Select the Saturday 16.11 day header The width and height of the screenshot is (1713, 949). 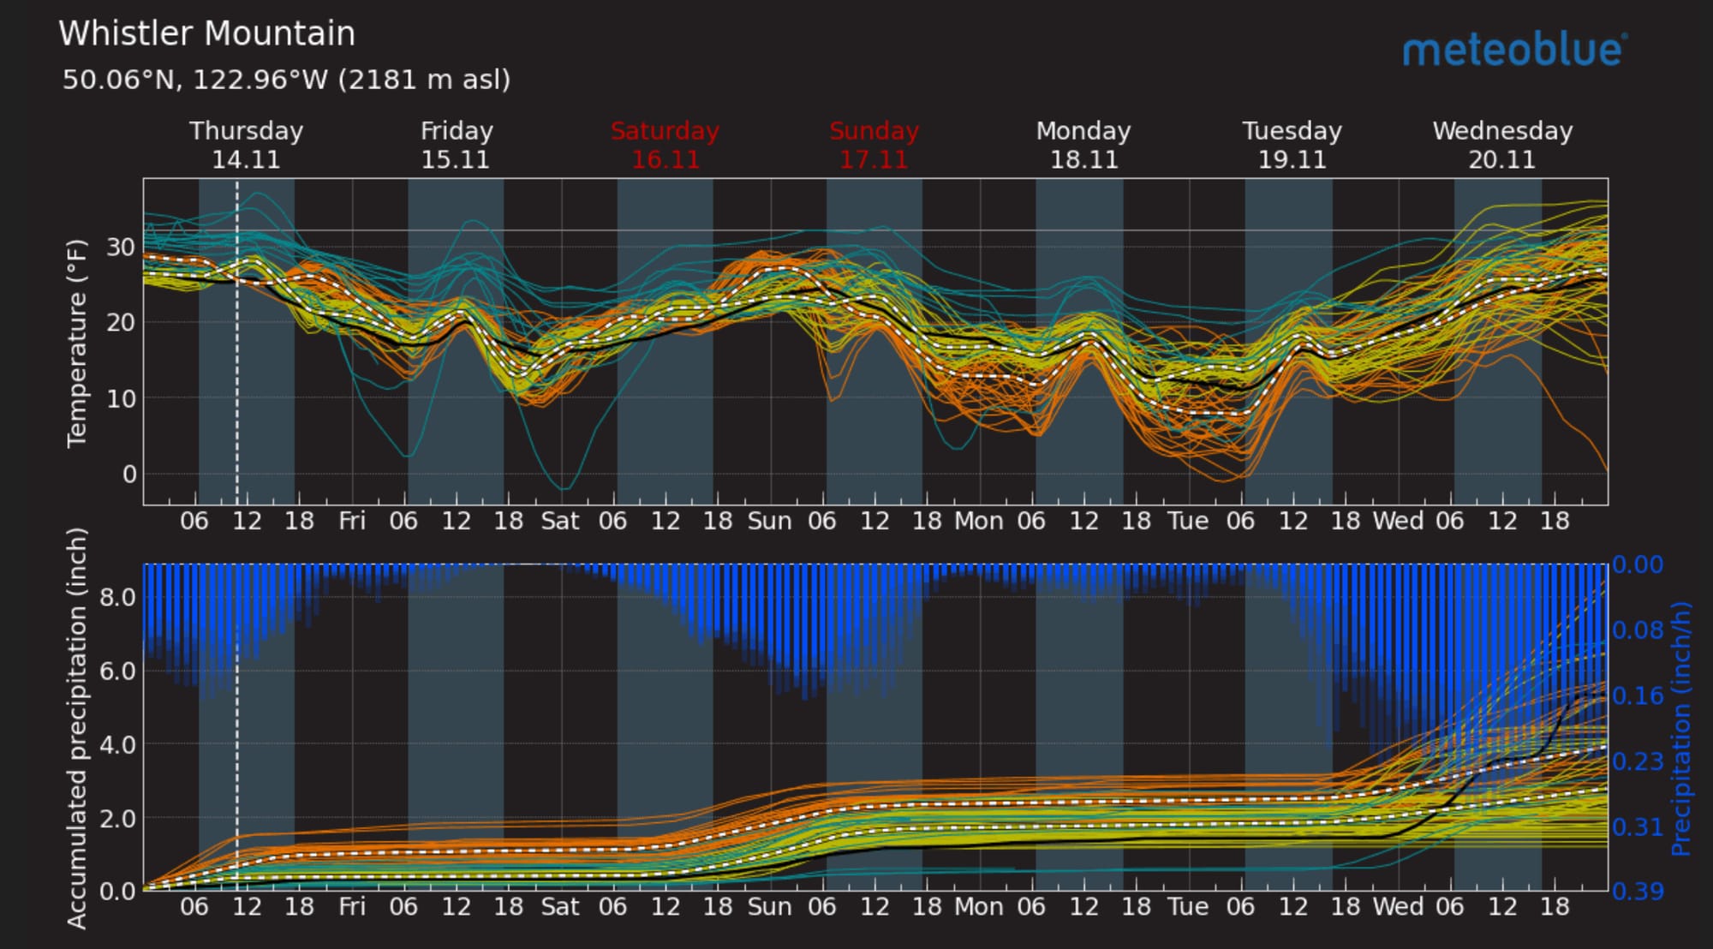pos(665,145)
